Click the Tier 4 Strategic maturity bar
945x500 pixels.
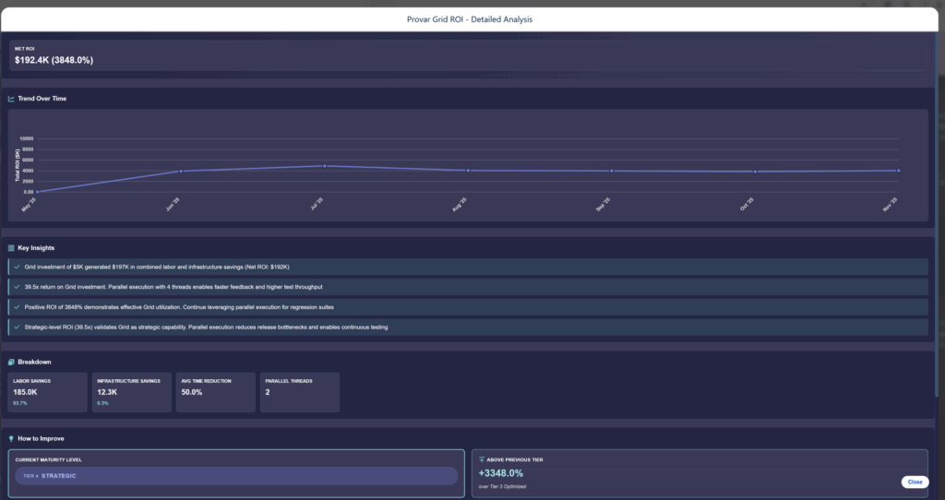236,476
